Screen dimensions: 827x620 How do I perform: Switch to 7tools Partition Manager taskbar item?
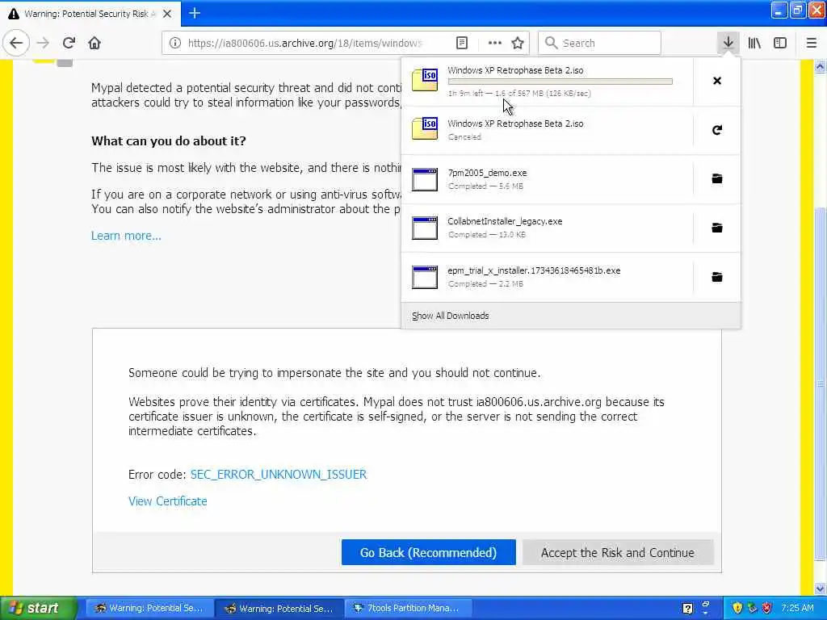(408, 608)
